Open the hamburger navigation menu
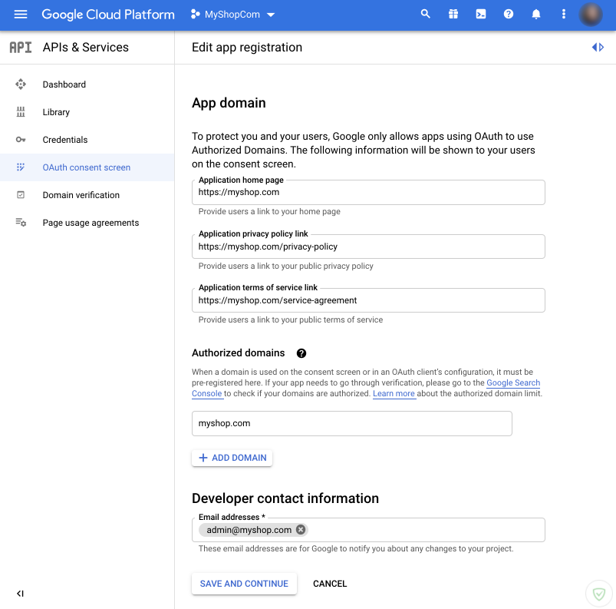 (x=21, y=15)
